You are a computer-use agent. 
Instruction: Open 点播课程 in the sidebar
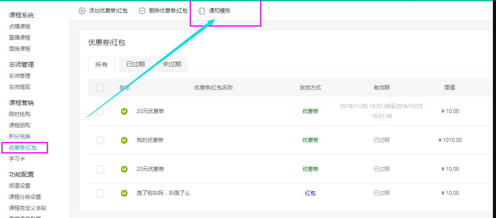tap(20, 27)
